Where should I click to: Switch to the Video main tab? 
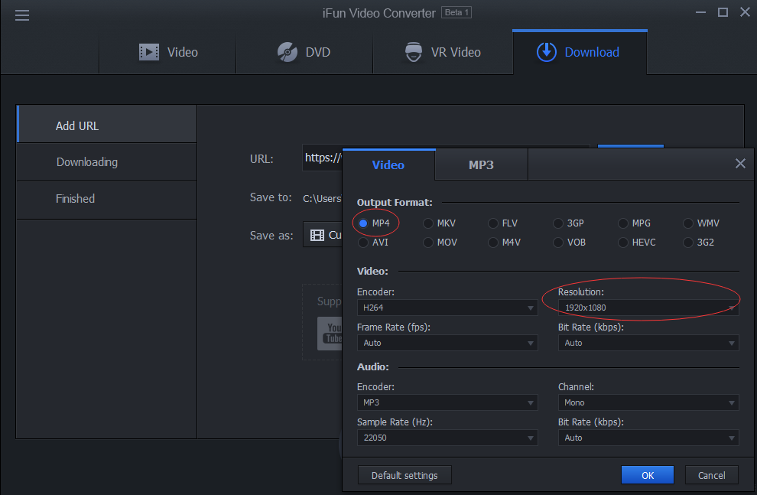pos(167,52)
